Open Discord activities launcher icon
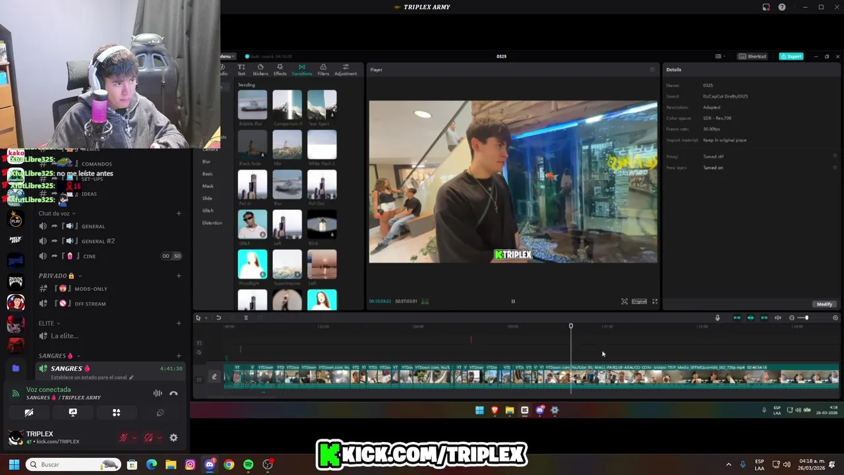The width and height of the screenshot is (844, 475). (x=116, y=412)
